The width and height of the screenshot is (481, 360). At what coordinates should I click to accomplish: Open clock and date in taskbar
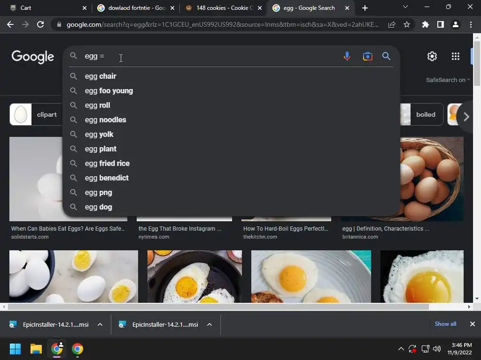(459, 349)
